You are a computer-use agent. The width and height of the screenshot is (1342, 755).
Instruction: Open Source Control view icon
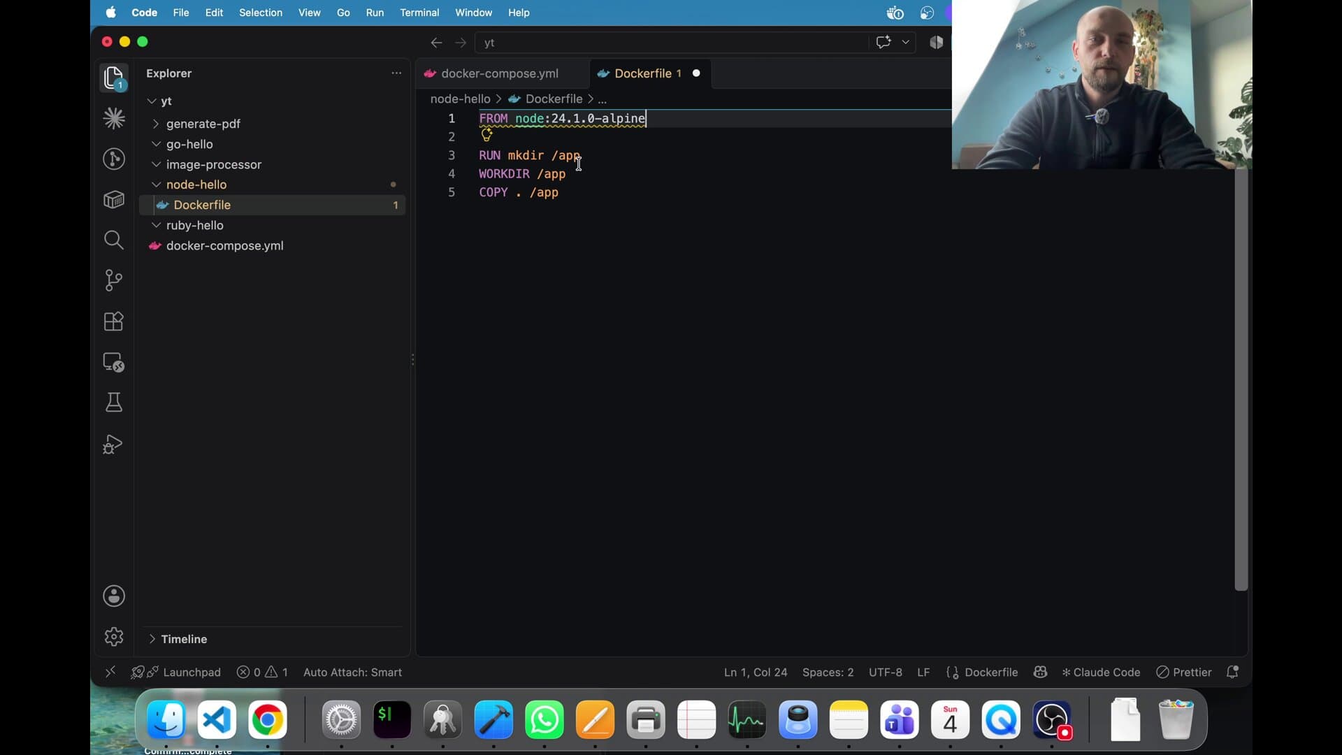click(x=114, y=280)
